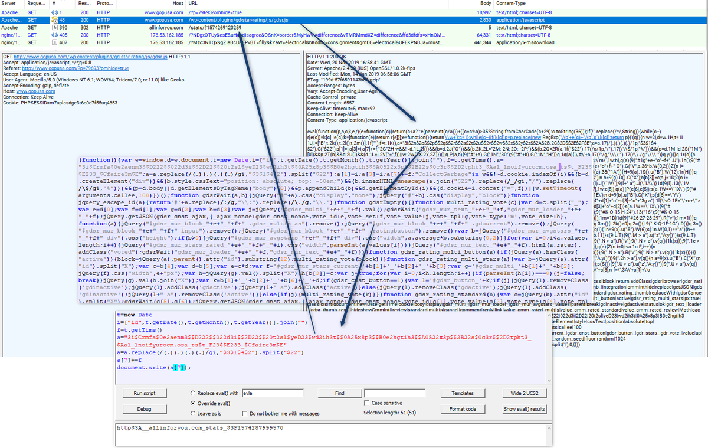Sort sessions by Server column header
The width and height of the screenshot is (708, 448).
13,3
